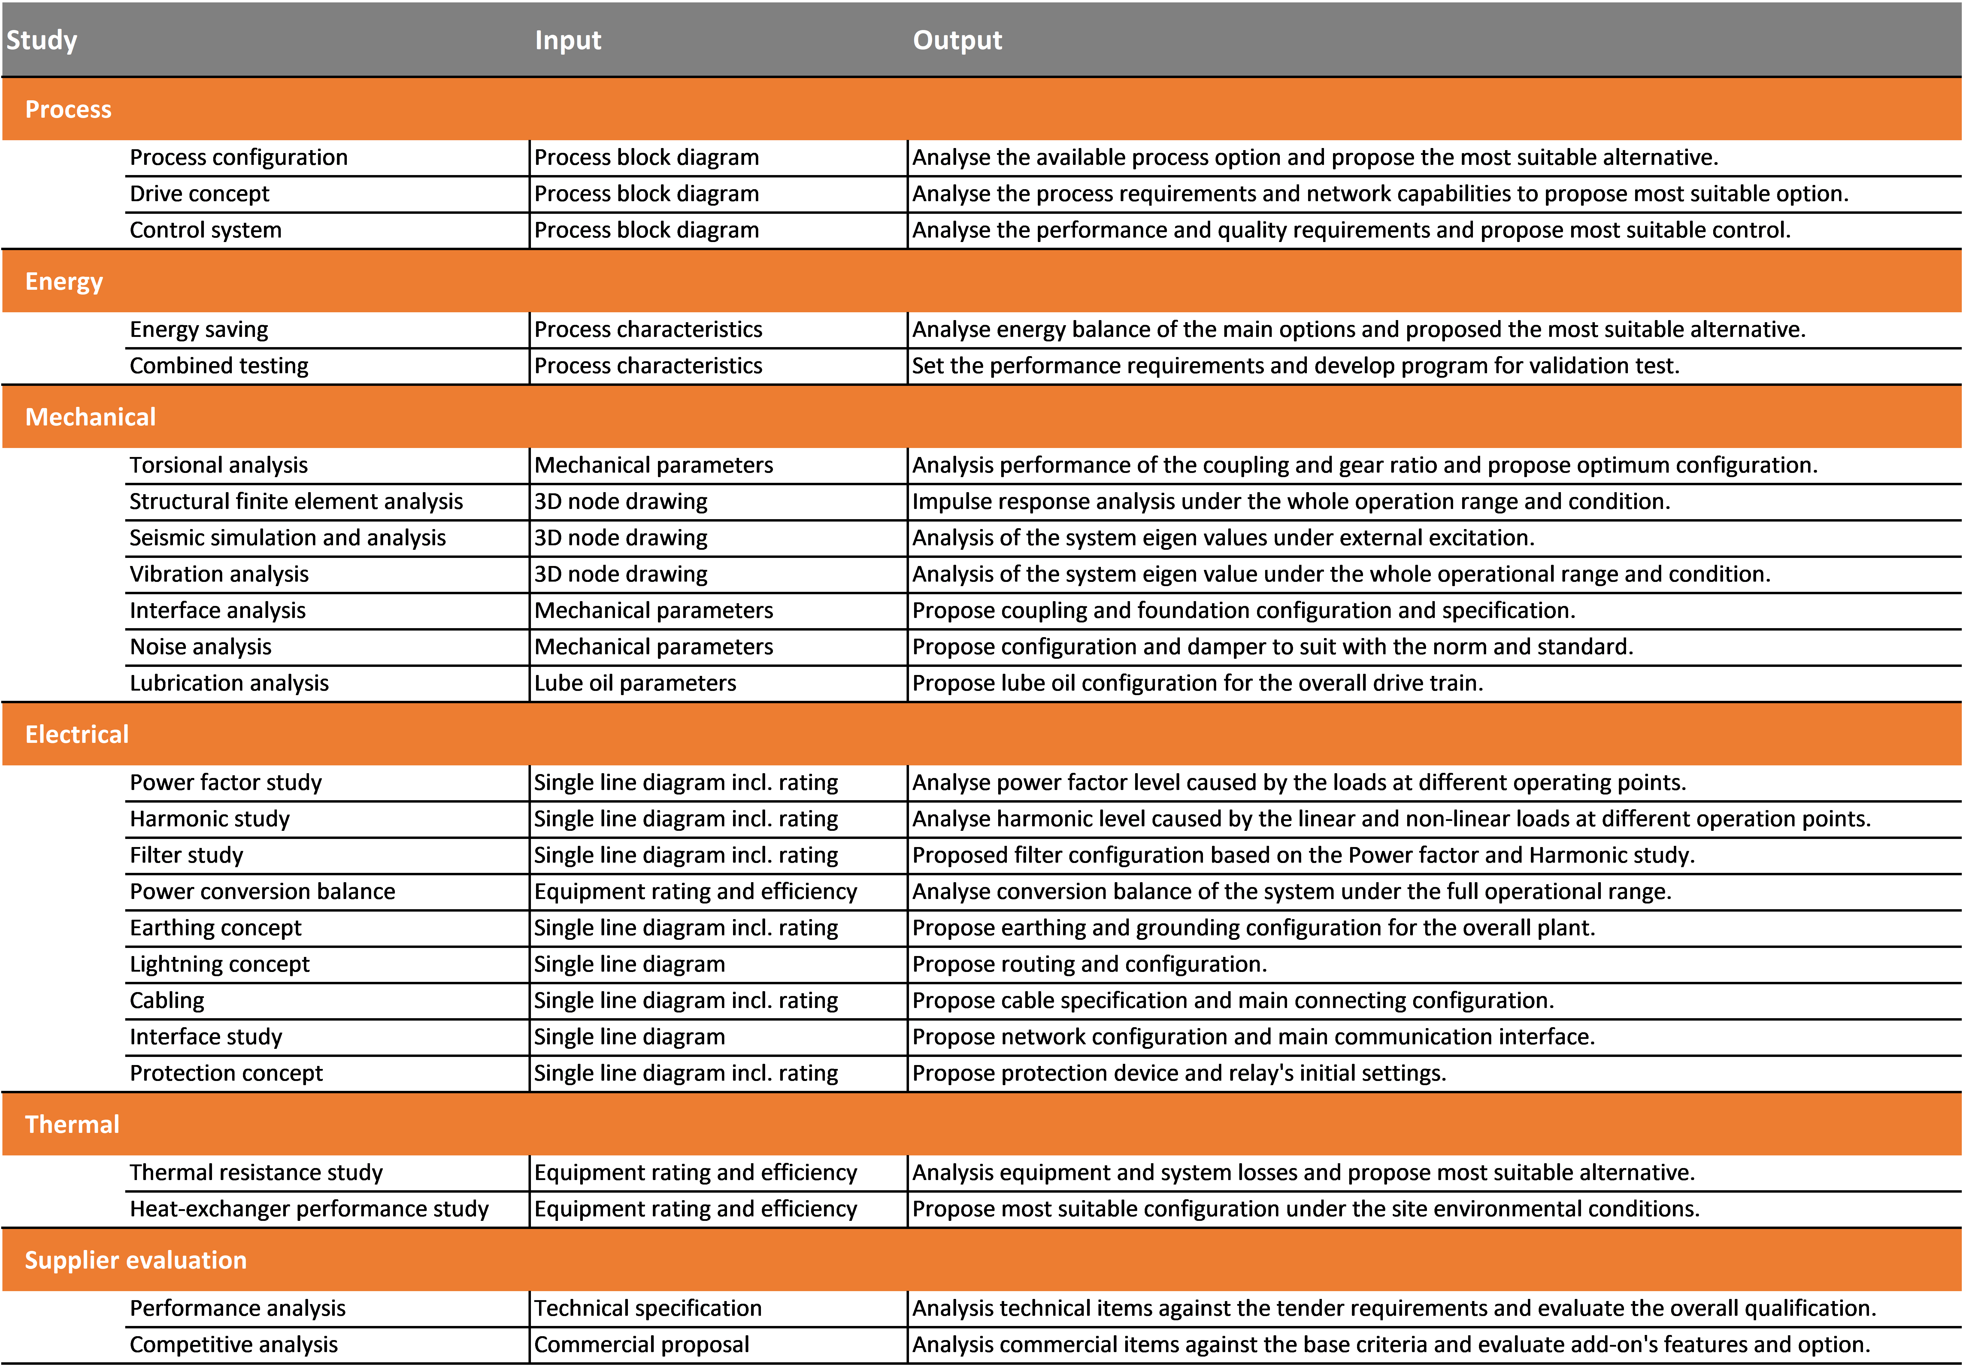The width and height of the screenshot is (1963, 1365).
Task: Select the 'Mechanical' section heading
Action: 91,417
